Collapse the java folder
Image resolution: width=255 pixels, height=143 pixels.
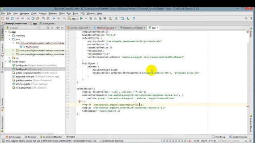point(10,39)
